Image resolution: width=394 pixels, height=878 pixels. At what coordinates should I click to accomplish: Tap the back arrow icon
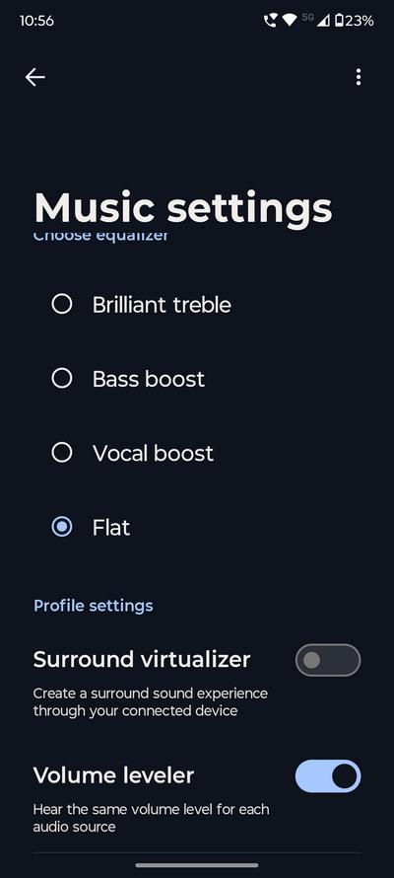[x=34, y=77]
